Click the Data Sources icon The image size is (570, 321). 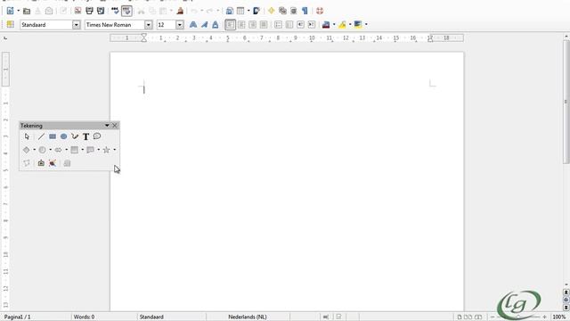click(294, 11)
